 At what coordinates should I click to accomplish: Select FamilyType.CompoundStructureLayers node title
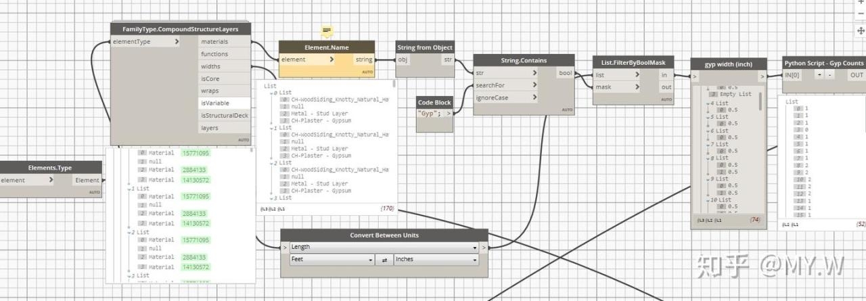(180, 29)
